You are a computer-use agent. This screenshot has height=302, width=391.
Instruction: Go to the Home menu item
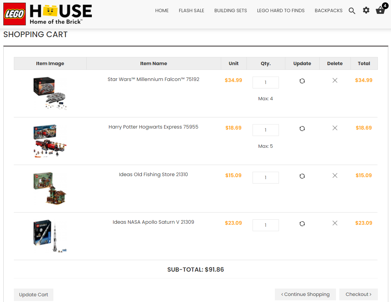click(x=162, y=11)
